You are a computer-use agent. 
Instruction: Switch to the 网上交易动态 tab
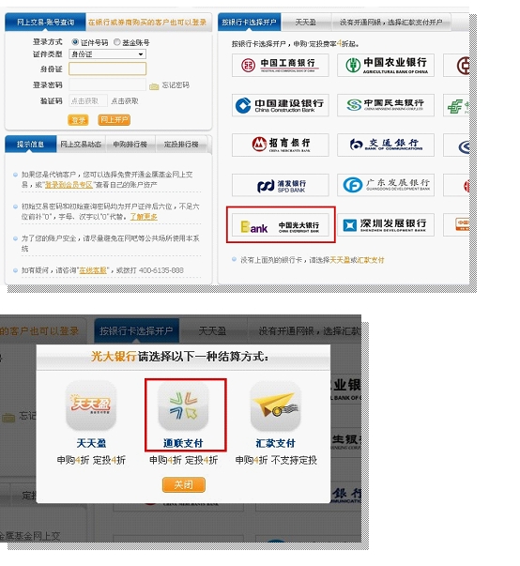81,144
